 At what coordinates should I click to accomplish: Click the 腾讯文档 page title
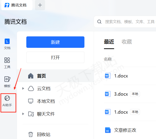(16, 22)
